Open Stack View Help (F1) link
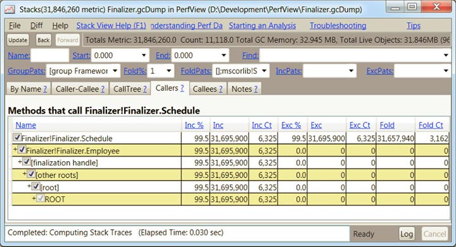Viewport: 456px width, 247px height. (111, 26)
